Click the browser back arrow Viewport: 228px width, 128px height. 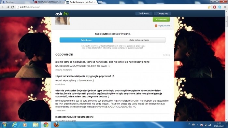[x=3, y=7]
